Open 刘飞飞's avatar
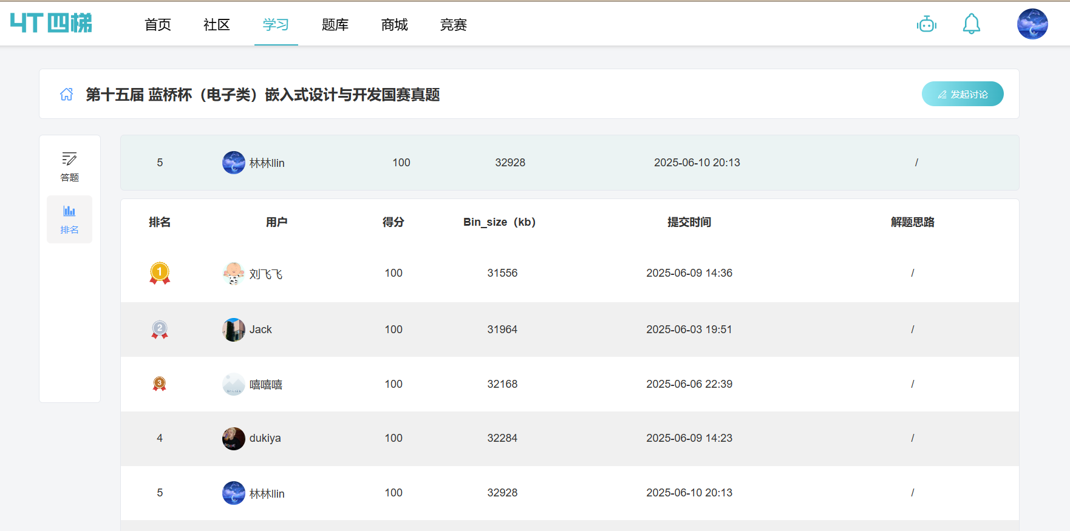Screen dimensions: 1070x531 tap(234, 274)
